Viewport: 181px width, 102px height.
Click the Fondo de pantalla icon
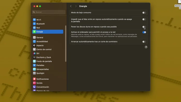click(34, 61)
